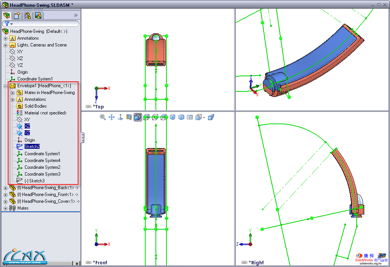
Task: Open the PropertyManager tab icon
Action: coord(17,15)
